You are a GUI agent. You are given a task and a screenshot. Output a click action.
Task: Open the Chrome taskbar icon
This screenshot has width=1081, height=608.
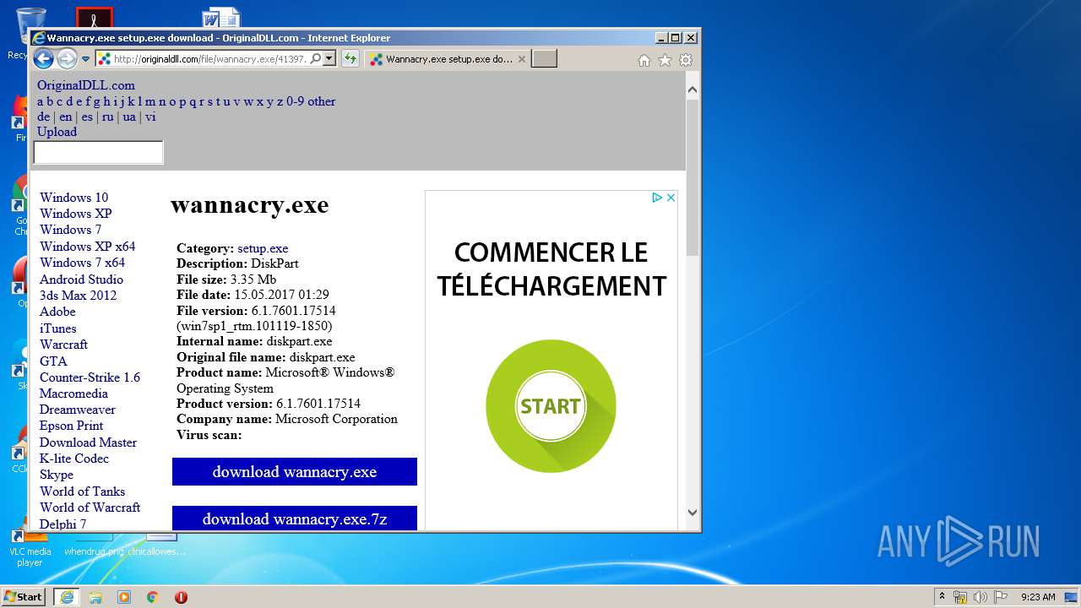click(153, 597)
